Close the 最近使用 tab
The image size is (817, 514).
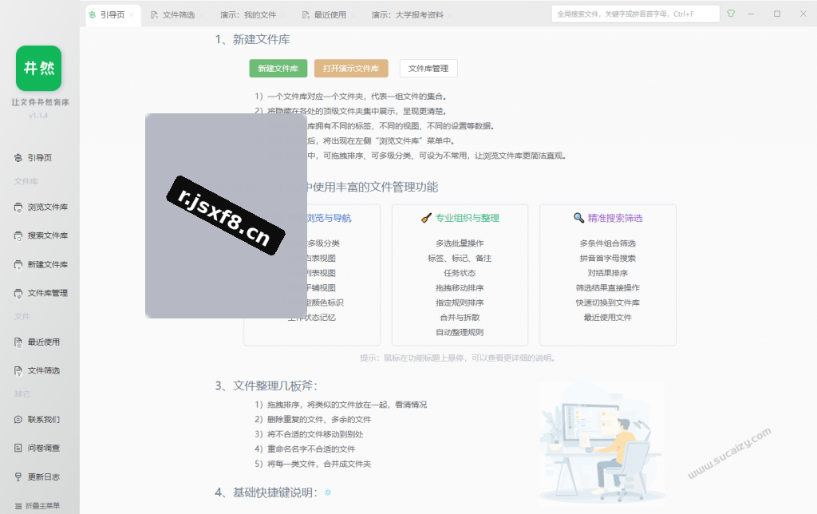[353, 15]
